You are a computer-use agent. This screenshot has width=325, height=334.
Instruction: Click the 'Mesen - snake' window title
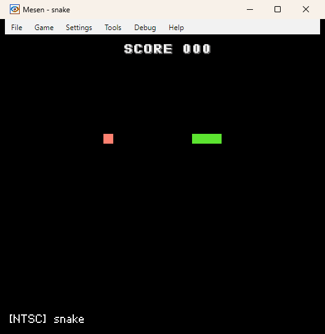[46, 10]
